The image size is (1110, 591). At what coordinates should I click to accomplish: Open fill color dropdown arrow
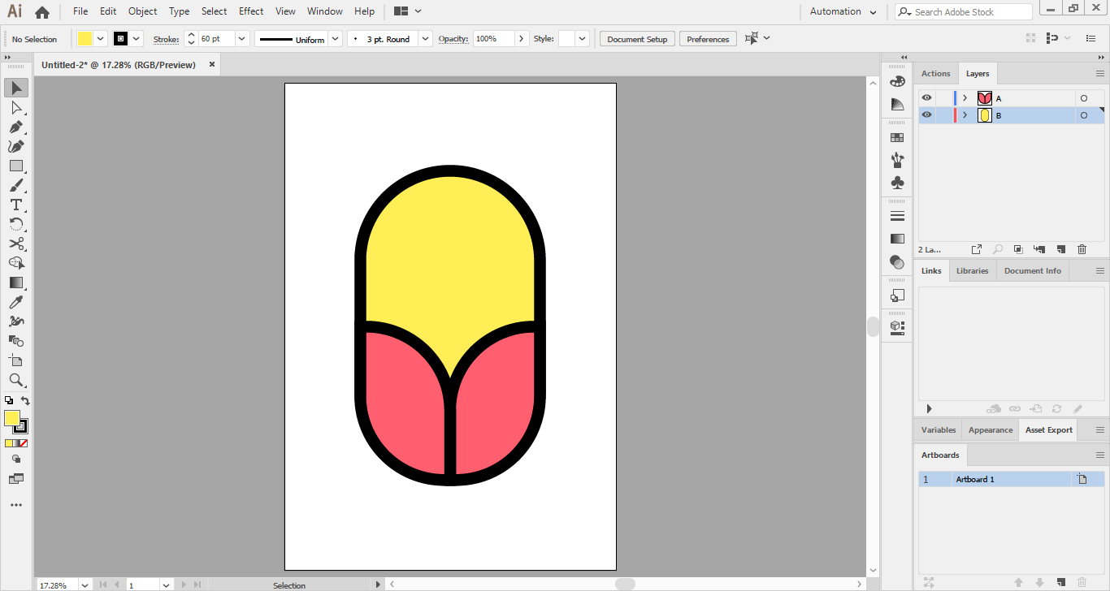(101, 39)
